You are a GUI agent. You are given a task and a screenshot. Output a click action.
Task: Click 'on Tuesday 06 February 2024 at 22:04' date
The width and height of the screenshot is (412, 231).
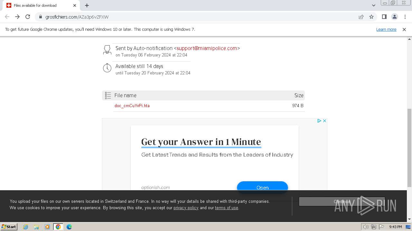(x=151, y=55)
